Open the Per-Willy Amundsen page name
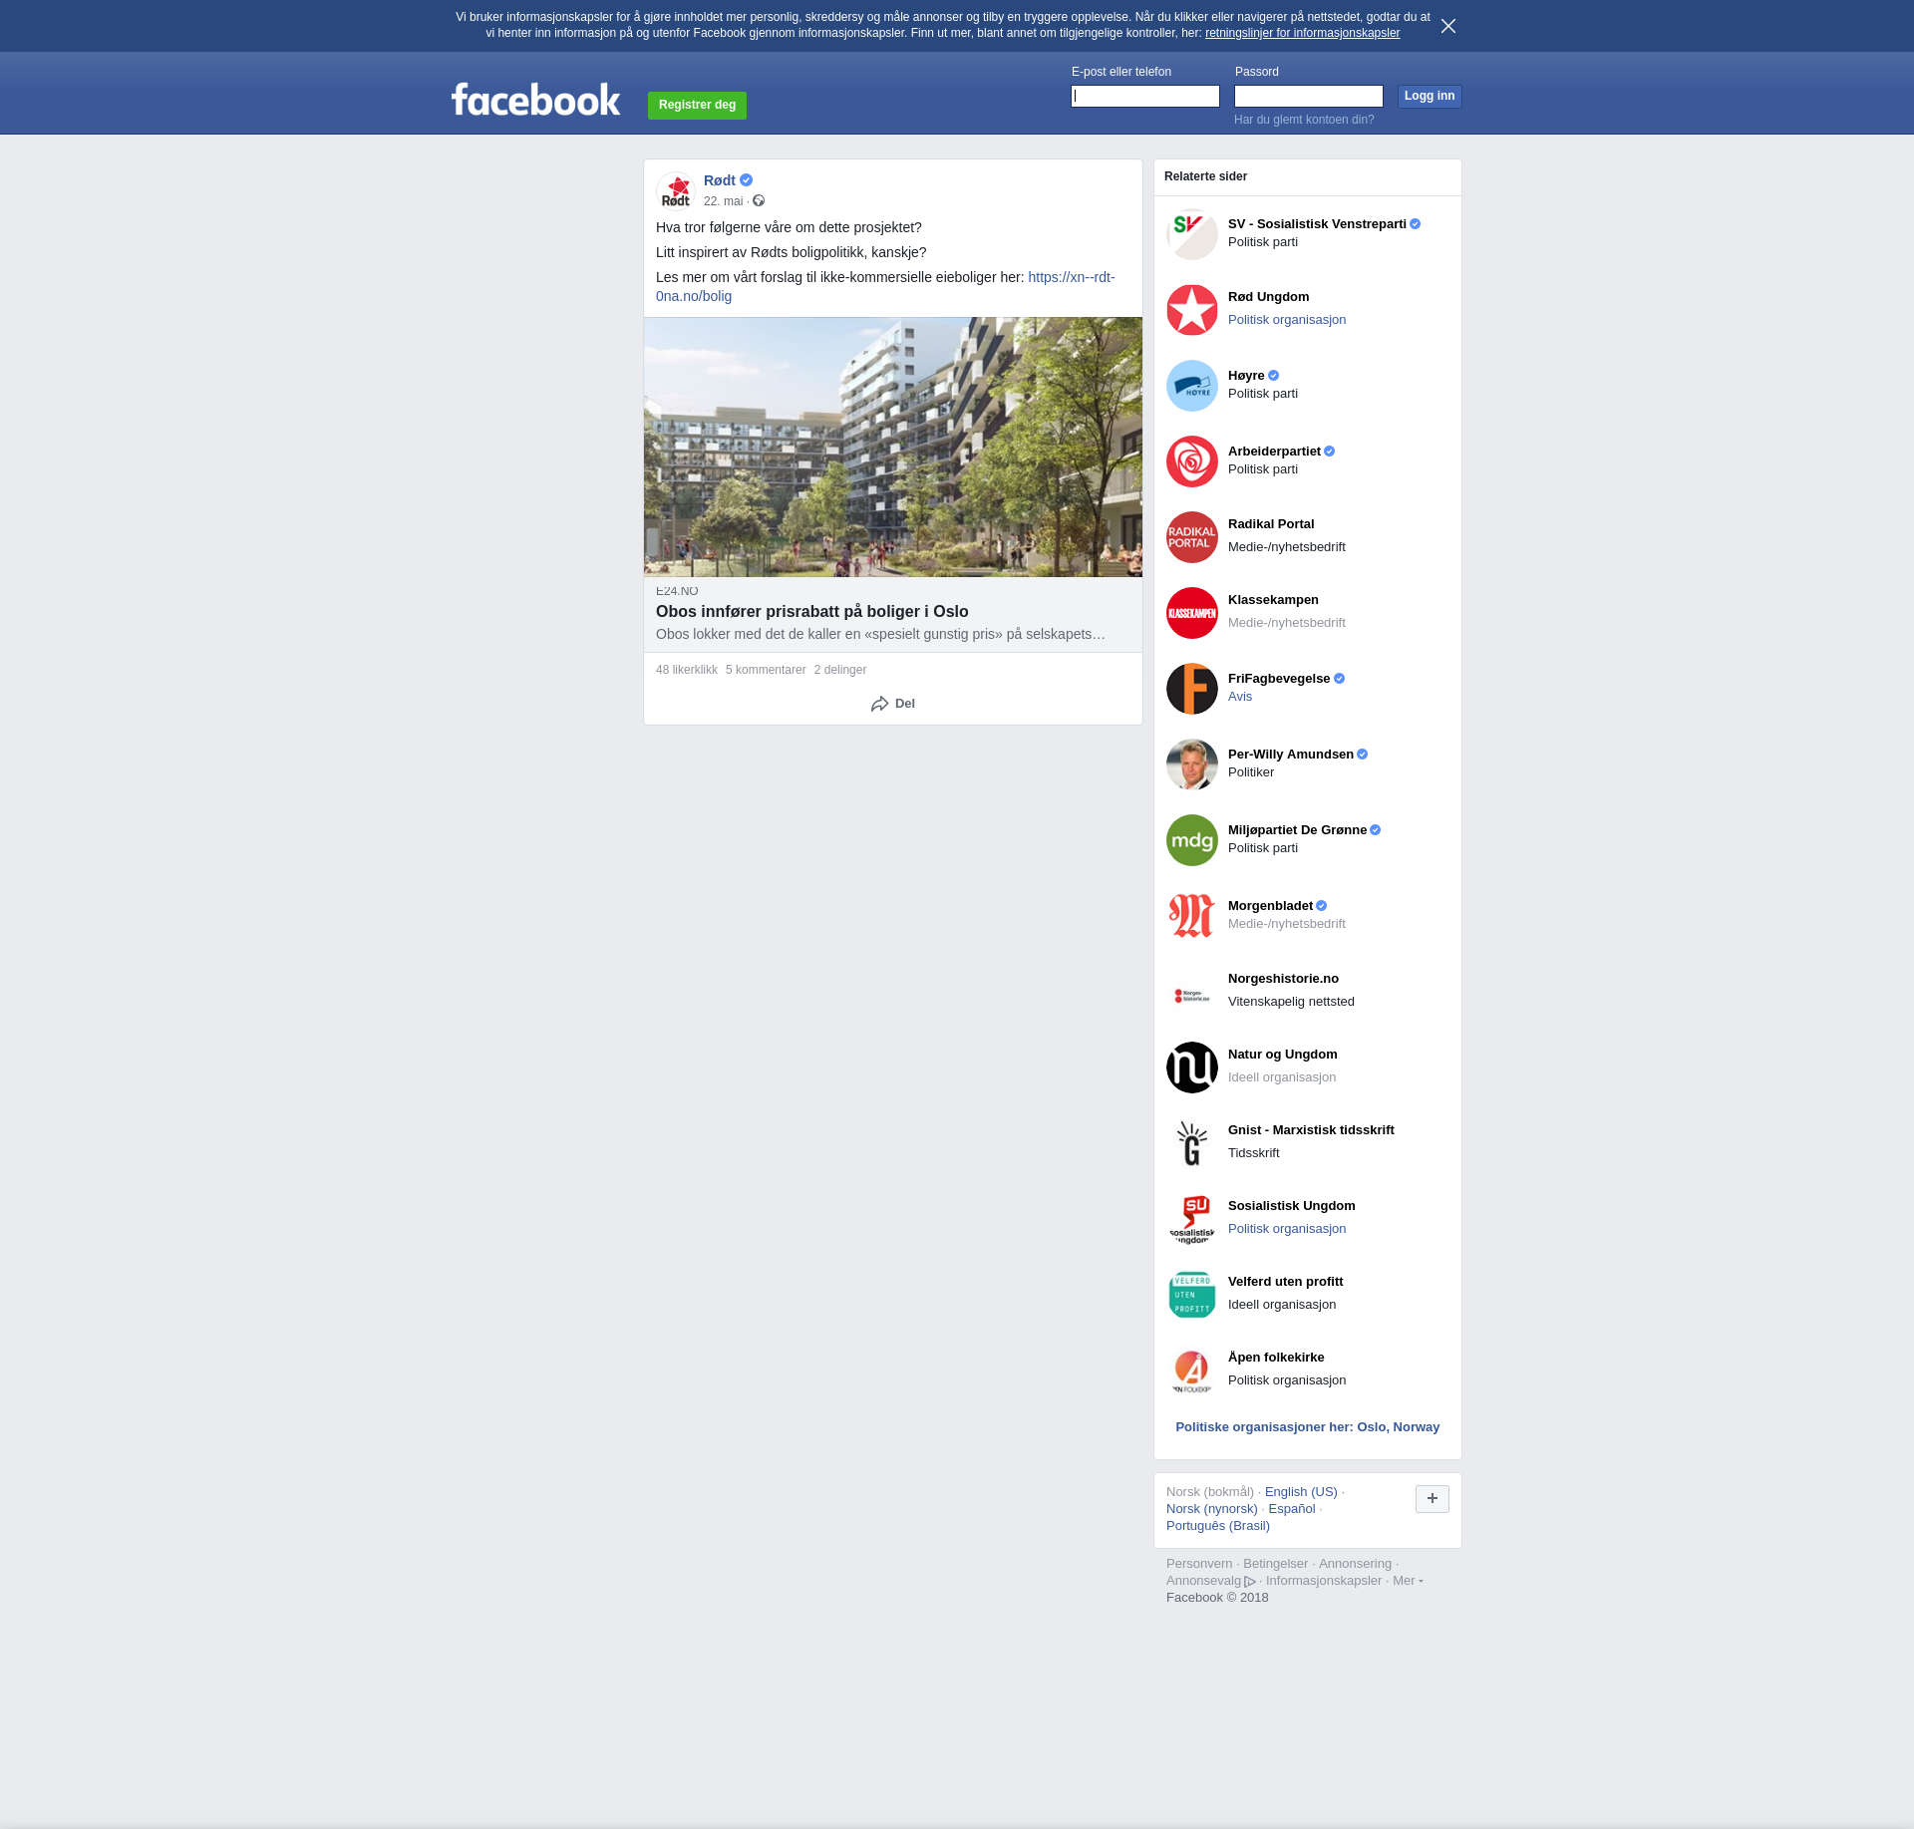 point(1291,755)
